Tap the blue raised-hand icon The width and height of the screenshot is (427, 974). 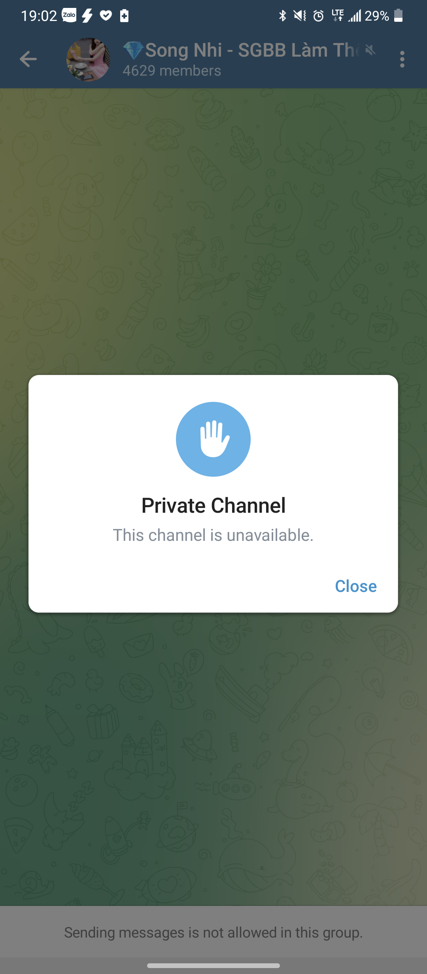tap(213, 439)
